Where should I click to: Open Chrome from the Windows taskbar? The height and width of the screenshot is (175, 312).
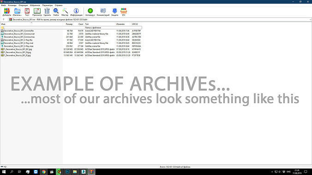click(43, 172)
